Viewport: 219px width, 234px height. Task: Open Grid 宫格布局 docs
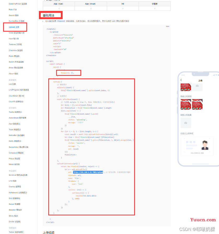(x=14, y=198)
